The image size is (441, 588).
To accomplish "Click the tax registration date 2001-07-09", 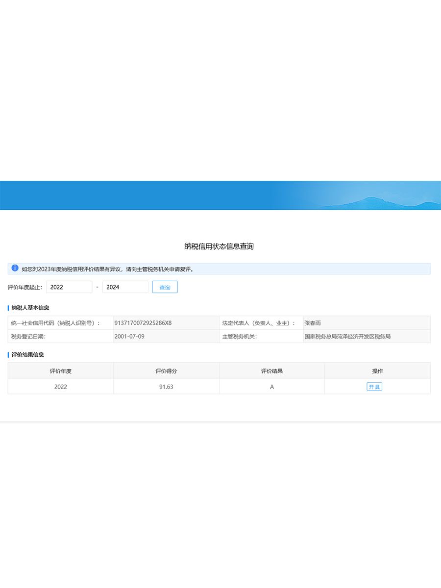I will point(130,337).
